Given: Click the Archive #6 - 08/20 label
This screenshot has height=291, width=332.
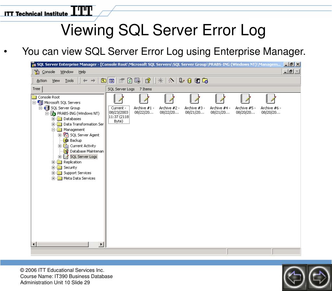Looking at the screenshot, I should click(271, 110).
